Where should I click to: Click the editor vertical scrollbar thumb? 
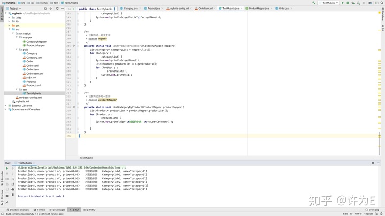pos(379,143)
